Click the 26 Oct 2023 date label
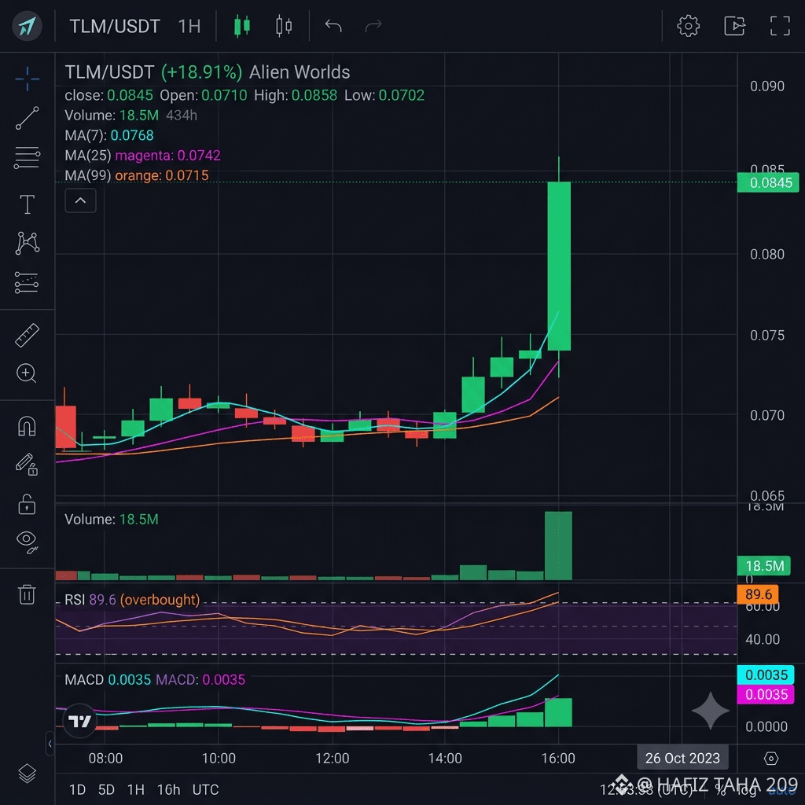This screenshot has height=805, width=805. click(x=682, y=758)
